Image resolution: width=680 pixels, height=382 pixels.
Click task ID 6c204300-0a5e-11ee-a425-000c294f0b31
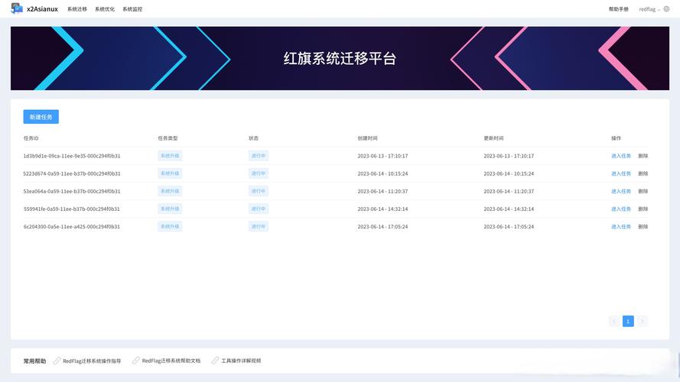pos(72,227)
